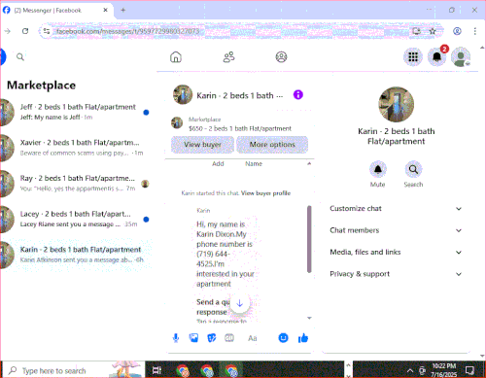Open conversation information purple icon
486x378 pixels.
(298, 95)
